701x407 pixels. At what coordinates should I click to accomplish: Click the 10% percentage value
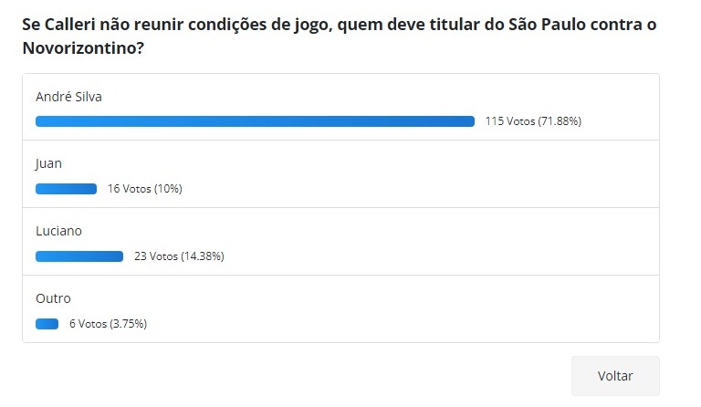tap(168, 189)
